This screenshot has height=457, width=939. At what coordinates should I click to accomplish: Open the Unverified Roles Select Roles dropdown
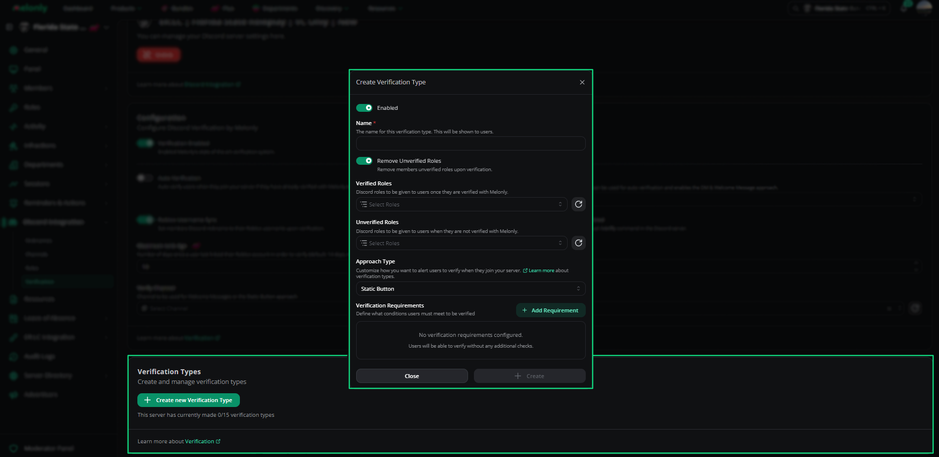462,243
